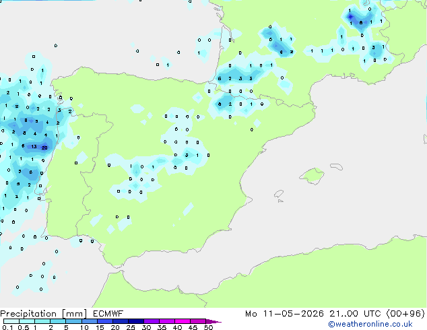Select the Precipitation [mm] title text

point(44,314)
